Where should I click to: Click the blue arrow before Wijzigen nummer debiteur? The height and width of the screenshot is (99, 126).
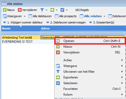(5, 22)
